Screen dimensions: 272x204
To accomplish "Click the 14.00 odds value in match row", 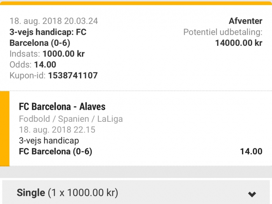I will click(251, 151).
